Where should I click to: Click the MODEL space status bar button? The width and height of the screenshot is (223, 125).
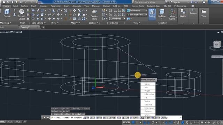coord(126,122)
